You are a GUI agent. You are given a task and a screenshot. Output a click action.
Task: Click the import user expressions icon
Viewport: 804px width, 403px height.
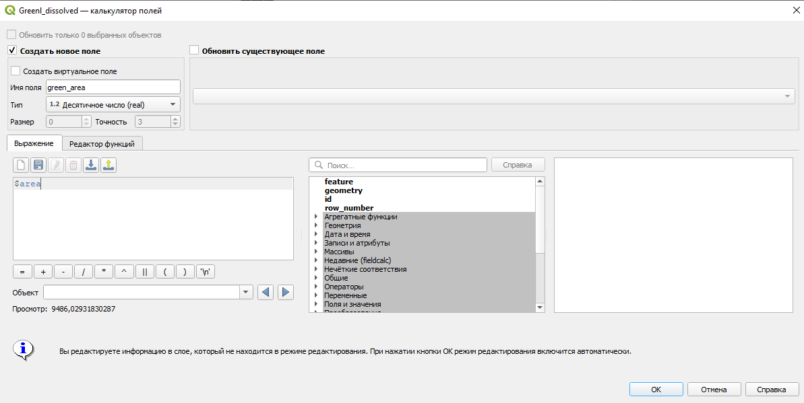(91, 166)
